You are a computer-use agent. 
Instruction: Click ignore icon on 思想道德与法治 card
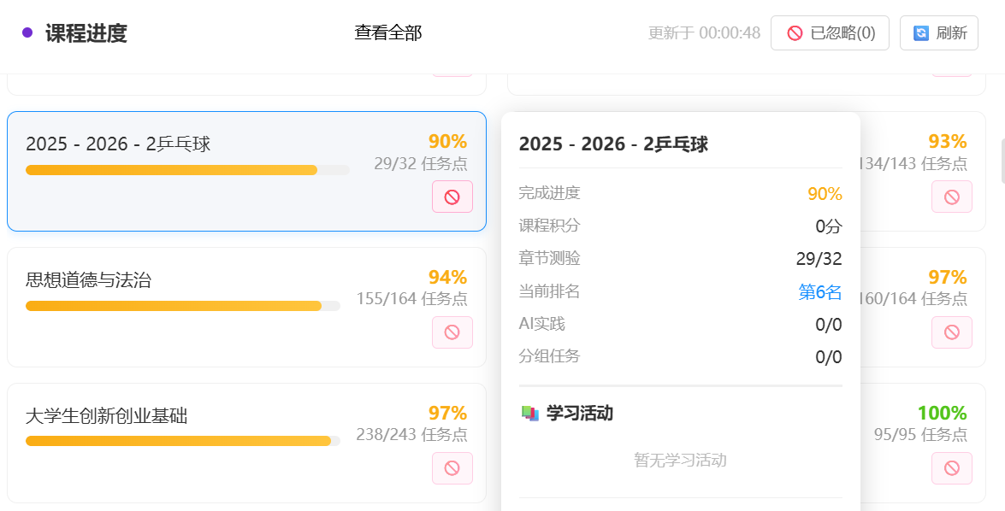coord(452,332)
